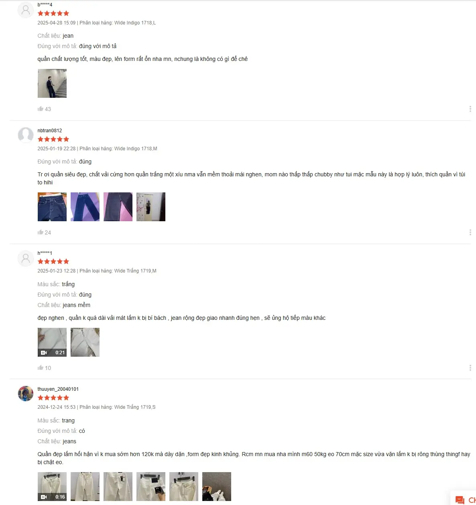Play the 0:21 review video
The width and height of the screenshot is (476, 505).
coord(52,342)
